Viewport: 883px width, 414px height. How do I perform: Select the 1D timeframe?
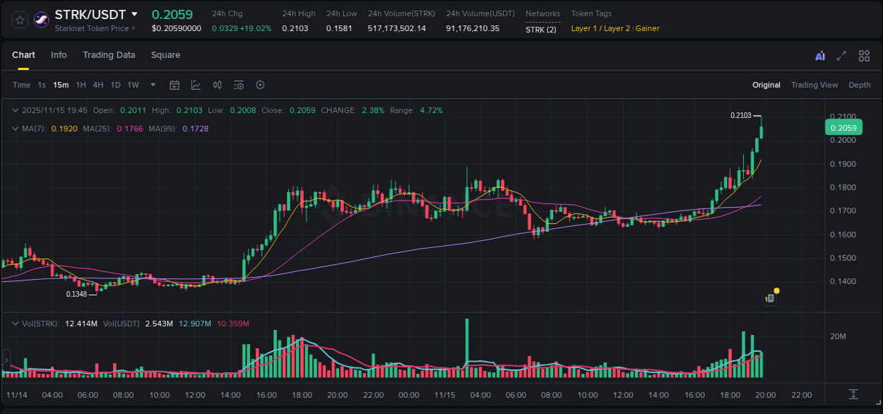point(115,85)
